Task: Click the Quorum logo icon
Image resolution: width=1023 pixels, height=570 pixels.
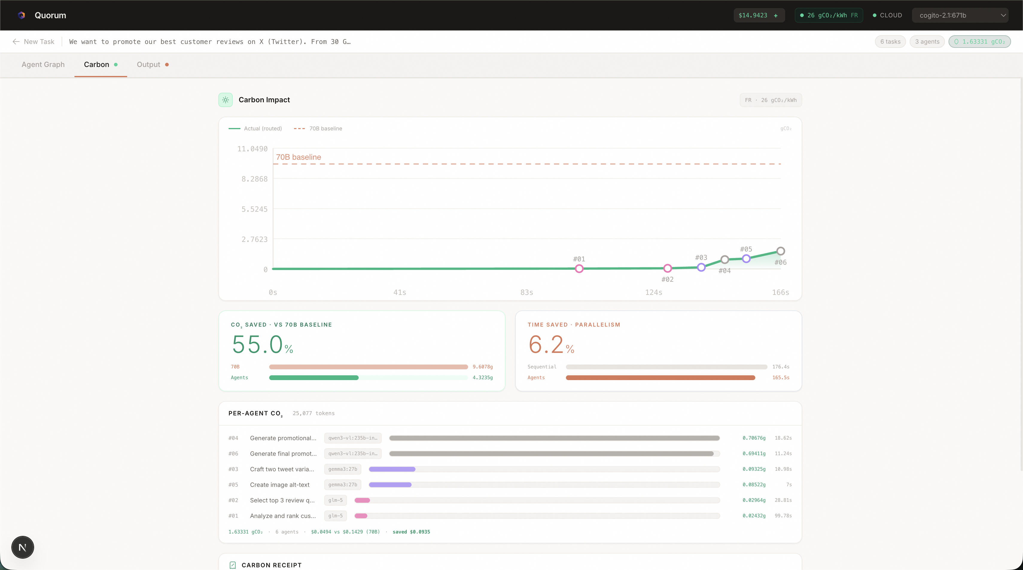Action: click(x=22, y=15)
